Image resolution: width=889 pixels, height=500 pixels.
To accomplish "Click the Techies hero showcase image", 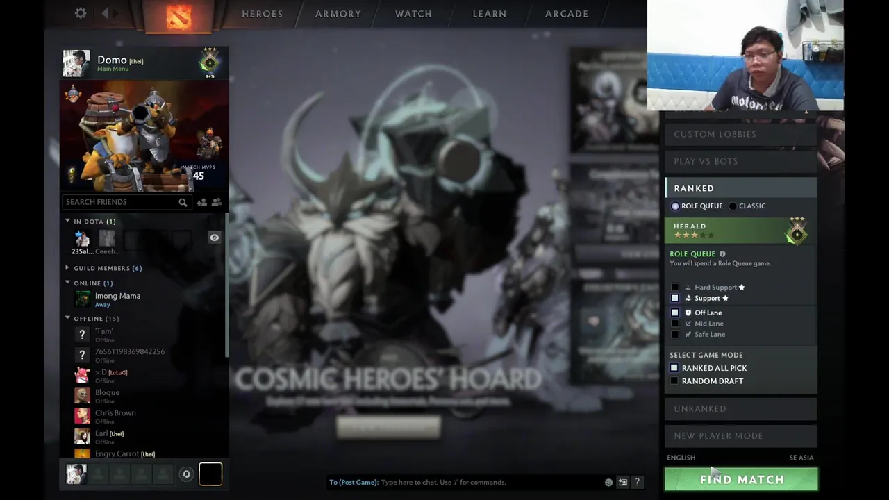I will tap(144, 135).
